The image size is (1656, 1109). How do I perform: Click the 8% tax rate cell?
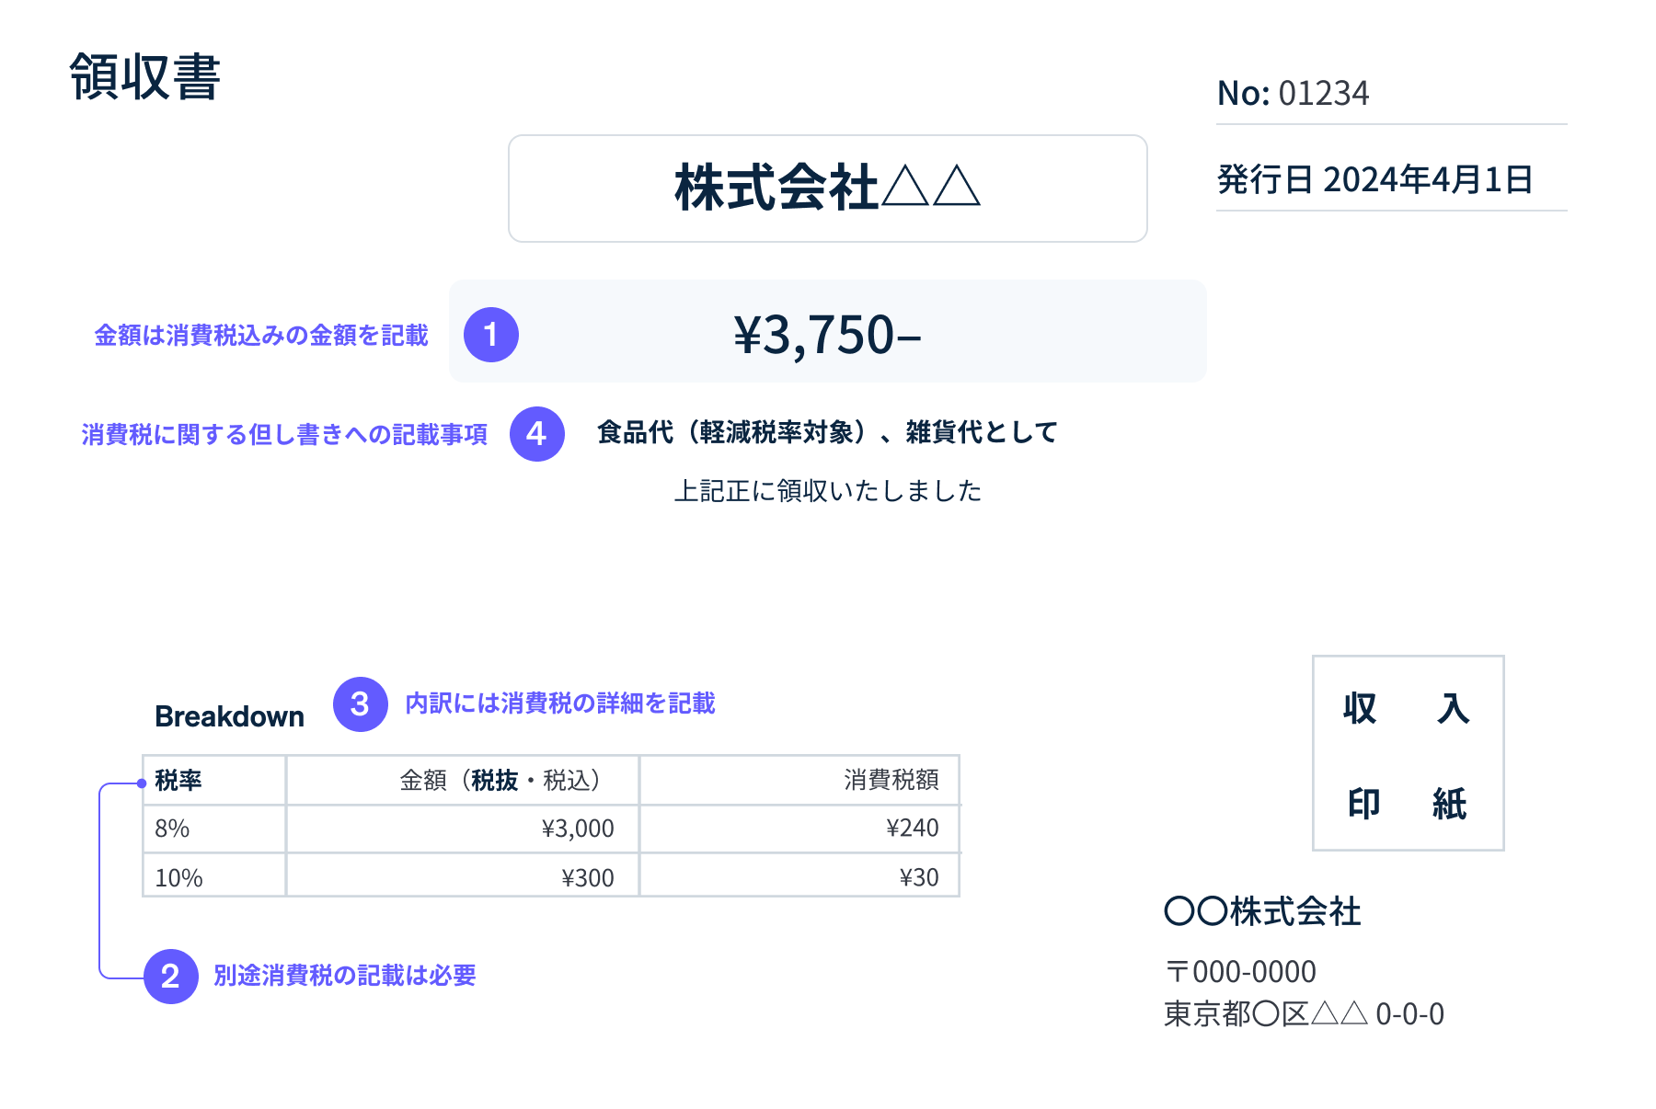pyautogui.click(x=214, y=829)
